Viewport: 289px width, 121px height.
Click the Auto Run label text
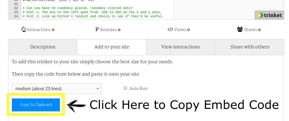pyautogui.click(x=138, y=88)
